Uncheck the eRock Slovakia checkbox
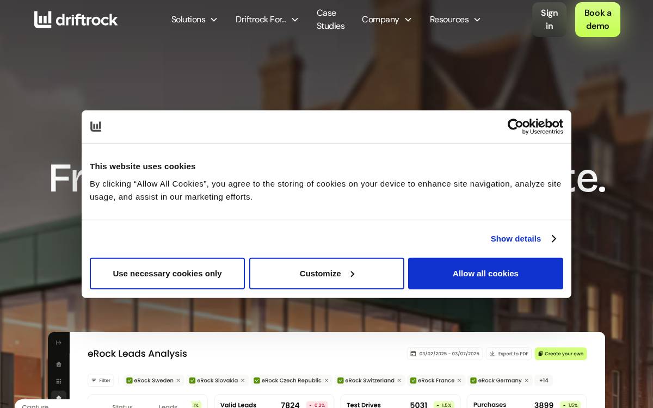 (x=193, y=380)
